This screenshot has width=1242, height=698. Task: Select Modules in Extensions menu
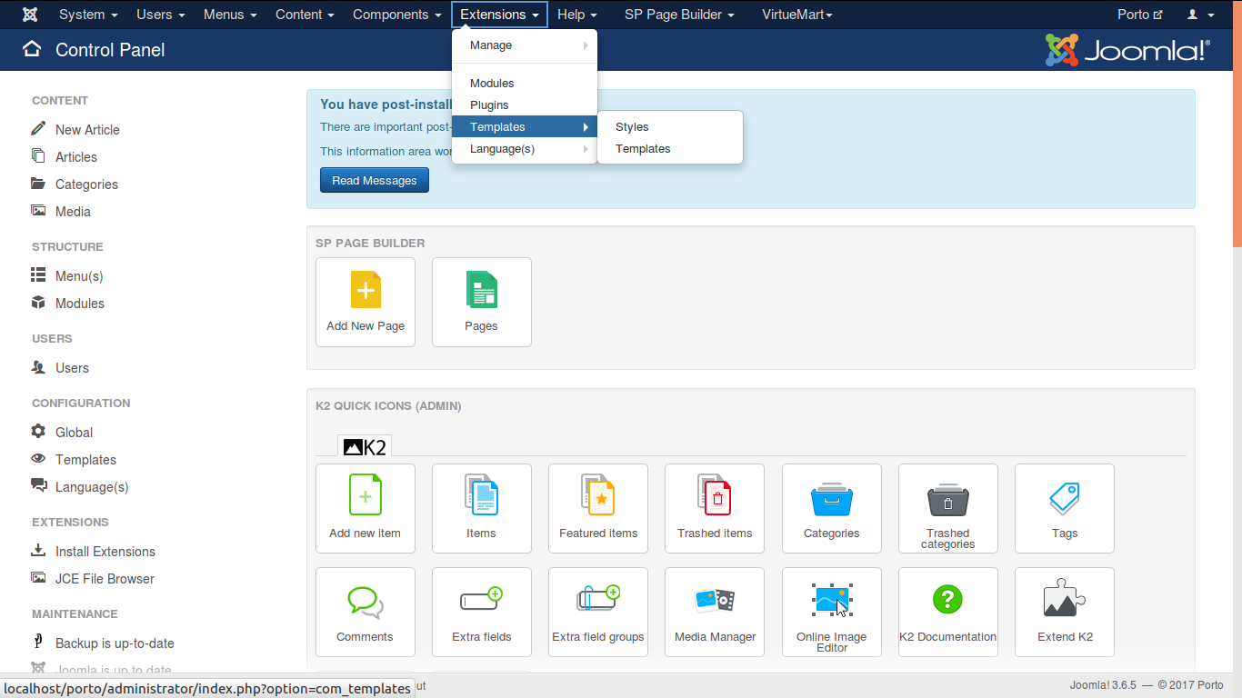pos(525,84)
